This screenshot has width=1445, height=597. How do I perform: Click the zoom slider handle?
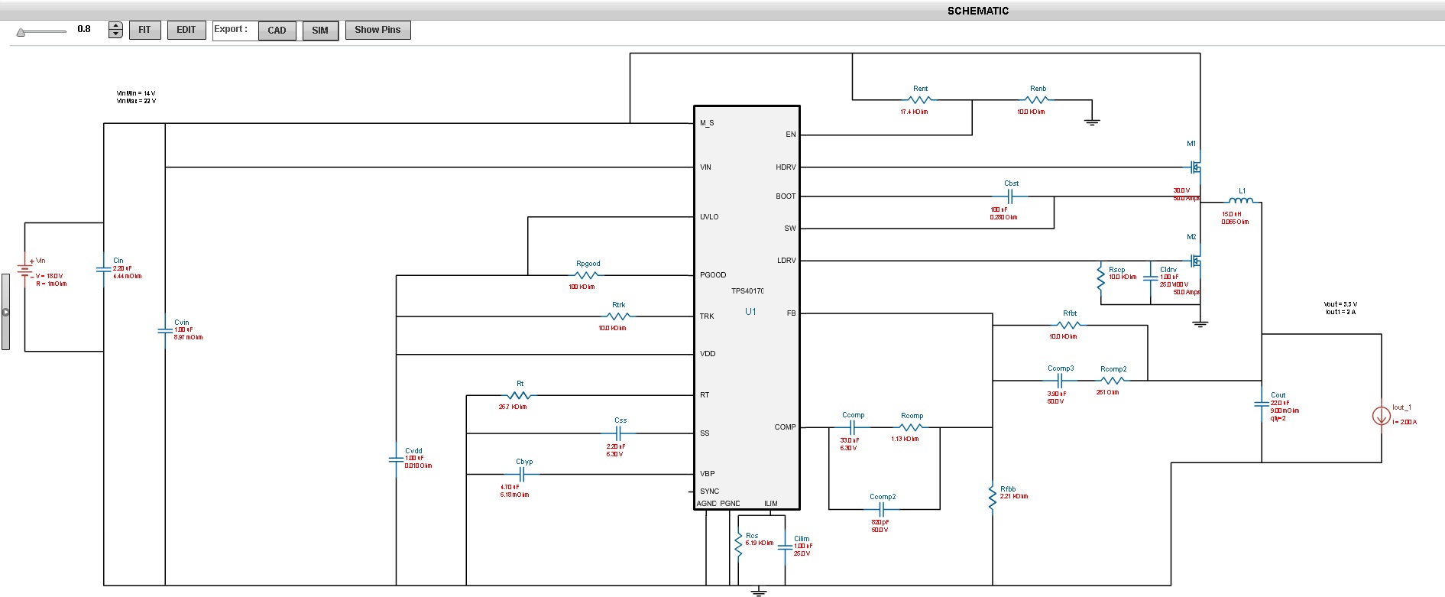click(x=21, y=32)
